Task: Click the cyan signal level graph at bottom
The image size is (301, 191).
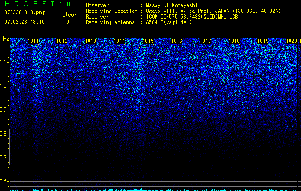Action: [x=154, y=190]
